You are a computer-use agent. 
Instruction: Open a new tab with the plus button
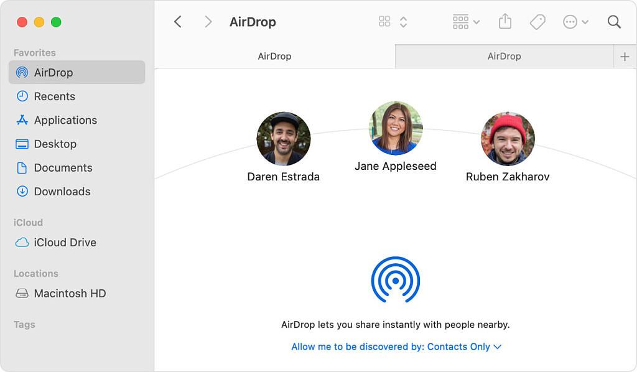coord(625,56)
